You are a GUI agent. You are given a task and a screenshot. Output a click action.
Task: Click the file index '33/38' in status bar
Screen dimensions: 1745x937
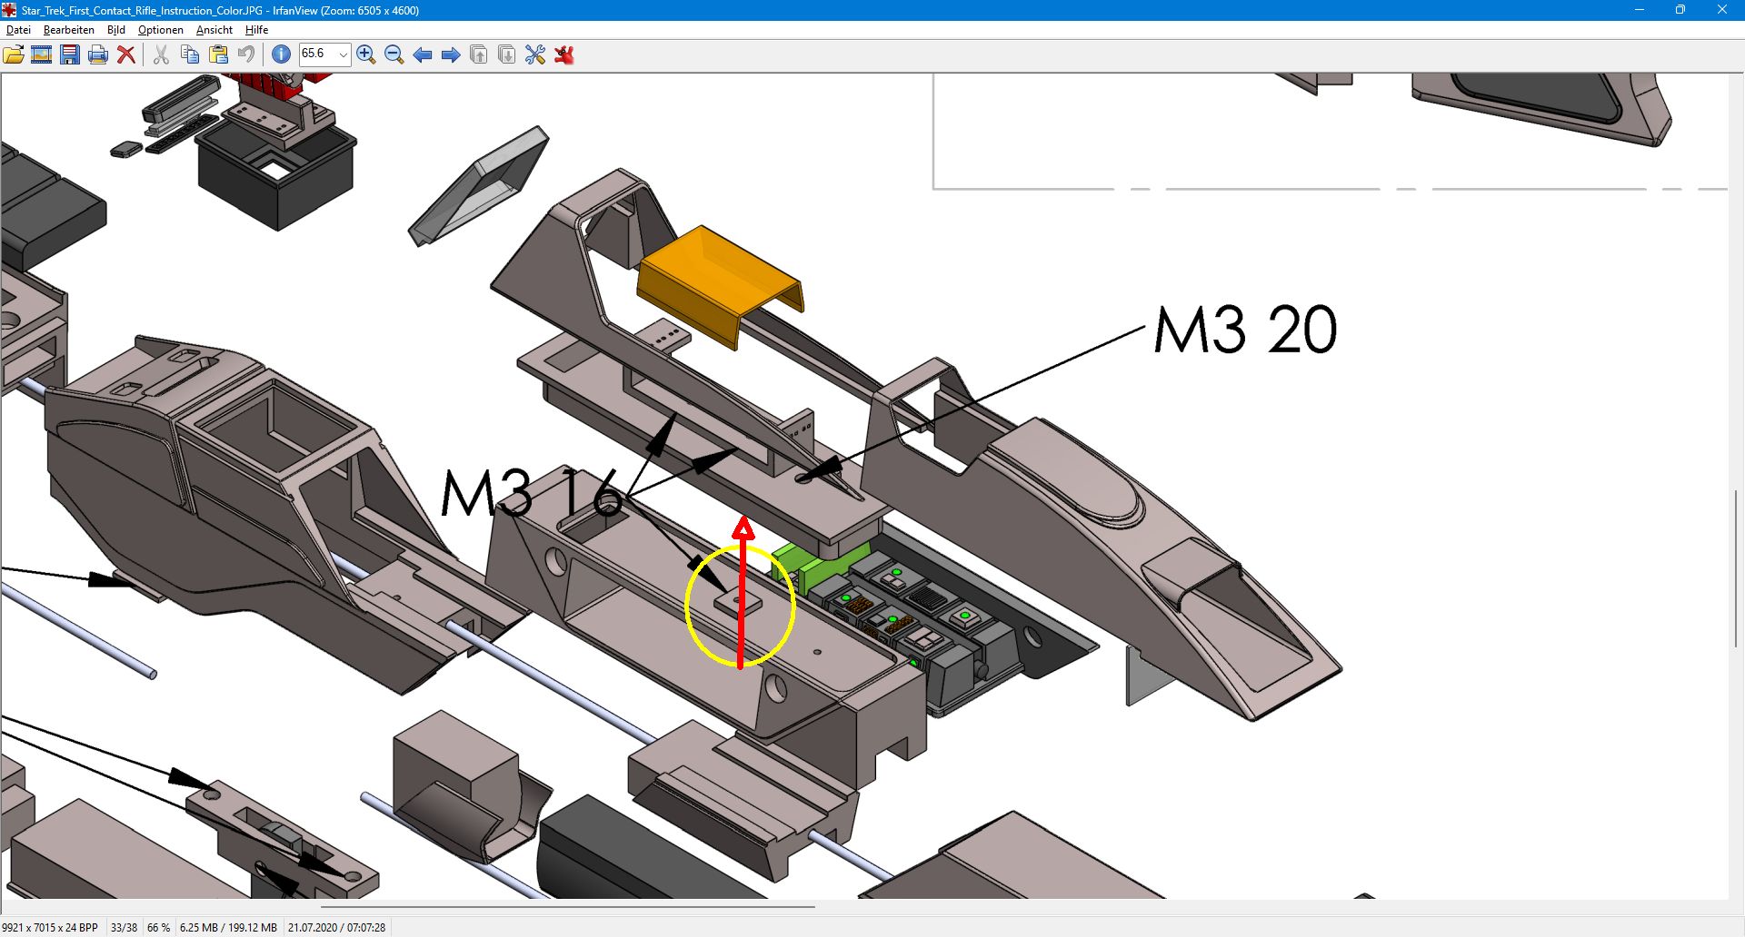(x=124, y=928)
